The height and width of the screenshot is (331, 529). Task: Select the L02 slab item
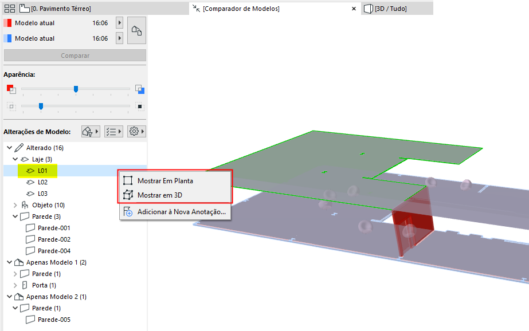(x=42, y=182)
